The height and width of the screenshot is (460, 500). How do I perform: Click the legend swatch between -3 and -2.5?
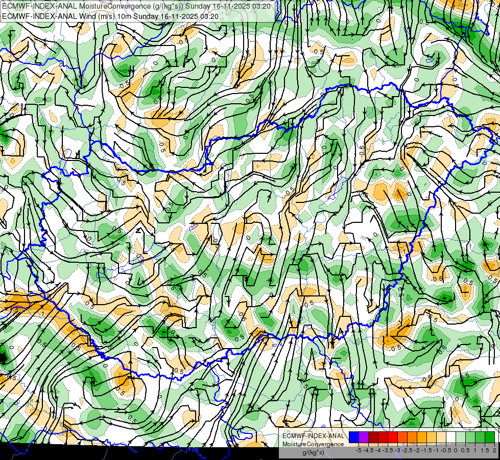(402, 438)
